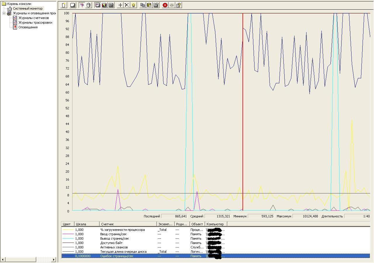The height and width of the screenshot is (263, 374).
Task: Collapse the Журналы и оповещения tree branch
Action: [4, 13]
